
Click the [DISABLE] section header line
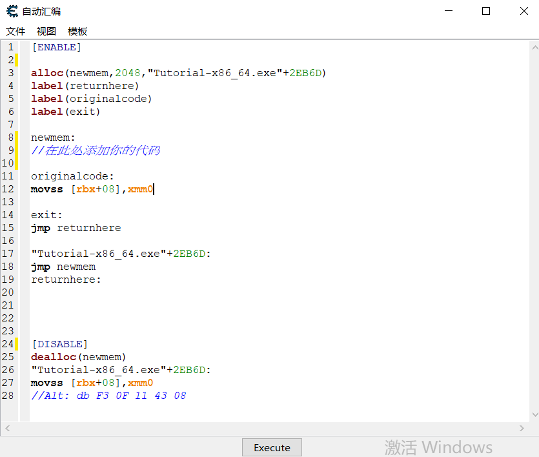click(59, 344)
